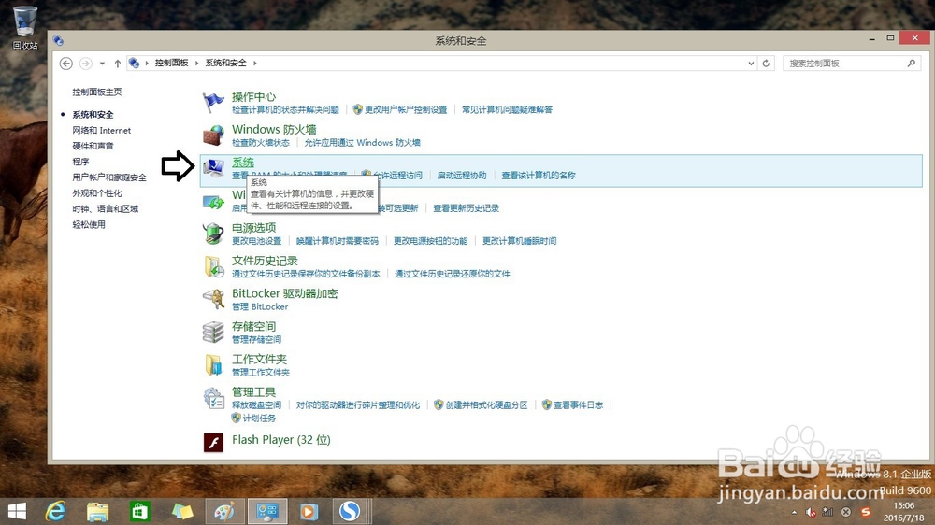Screen dimensions: 935x525
Task: Open the Windows Update icon
Action: tap(213, 202)
